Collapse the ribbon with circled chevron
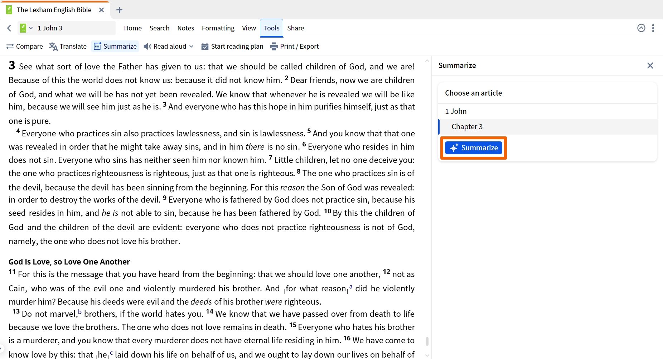663x359 pixels. coord(641,28)
